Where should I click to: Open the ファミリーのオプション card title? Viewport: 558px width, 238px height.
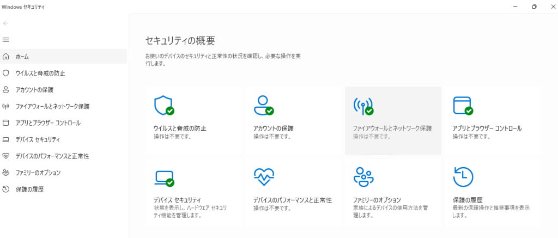pos(377,200)
